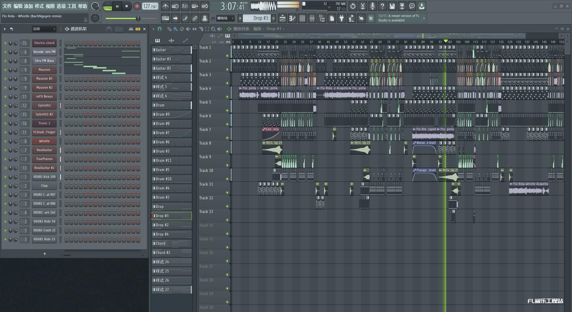Open the mixer icon
The height and width of the screenshot is (312, 572).
[x=312, y=18]
